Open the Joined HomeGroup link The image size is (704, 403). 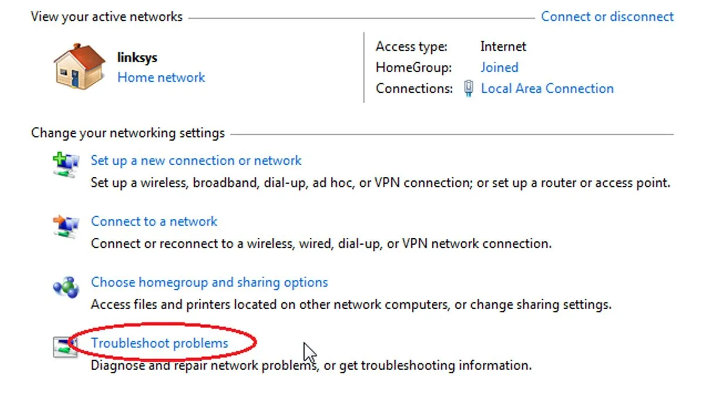(499, 67)
